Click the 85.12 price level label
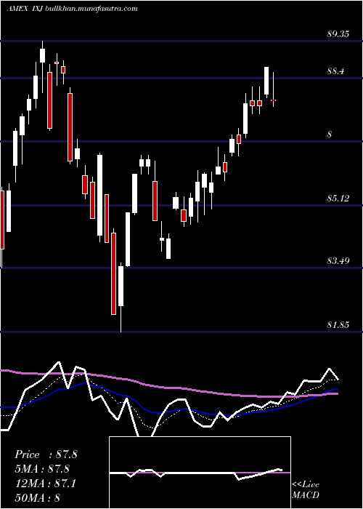The width and height of the screenshot is (363, 509). pos(338,198)
